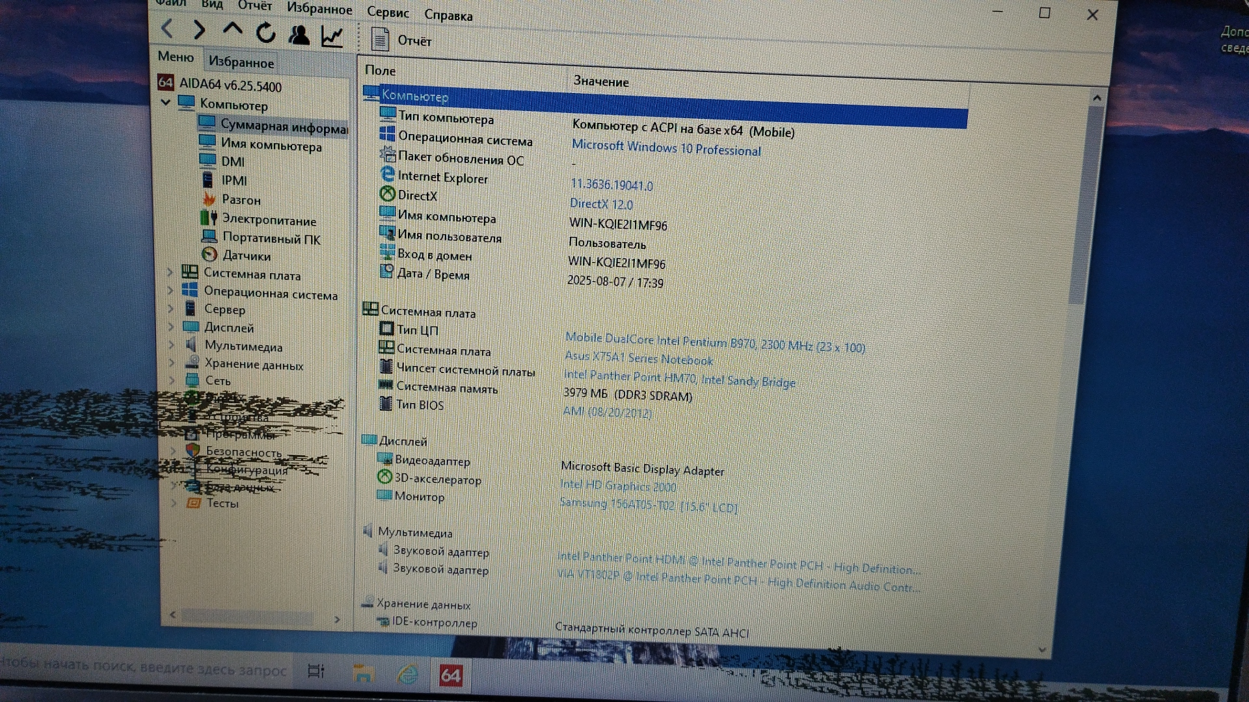This screenshot has width=1249, height=702.
Task: Open Intel HD Graphics 2000 link
Action: coord(617,486)
